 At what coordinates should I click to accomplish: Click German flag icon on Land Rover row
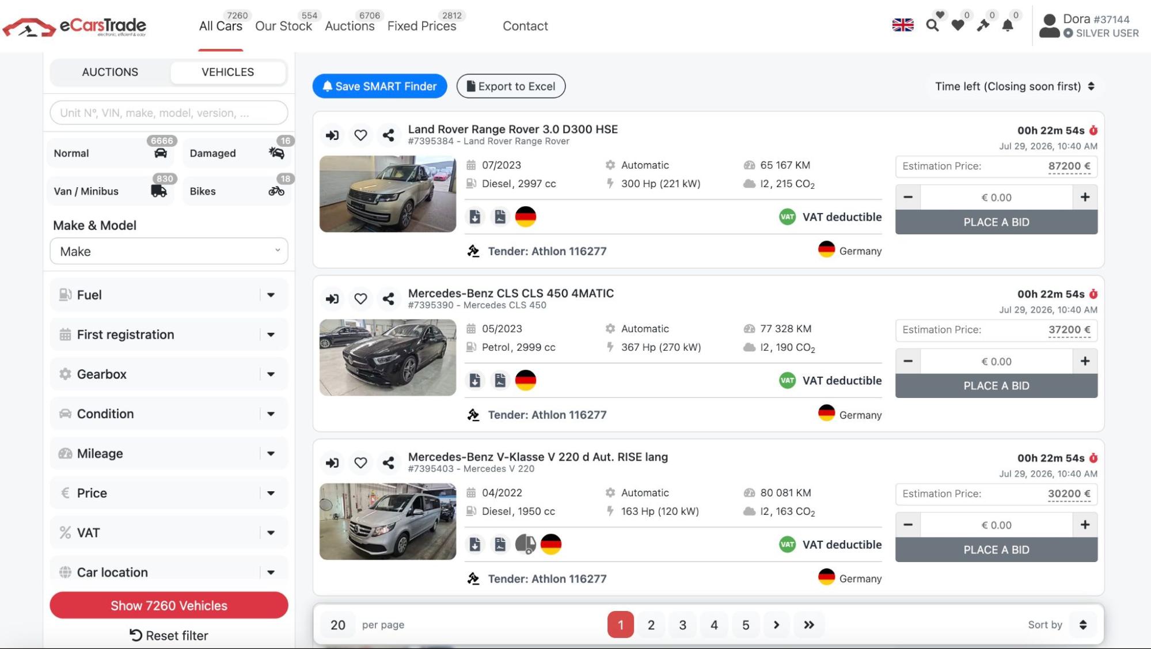pyautogui.click(x=525, y=217)
